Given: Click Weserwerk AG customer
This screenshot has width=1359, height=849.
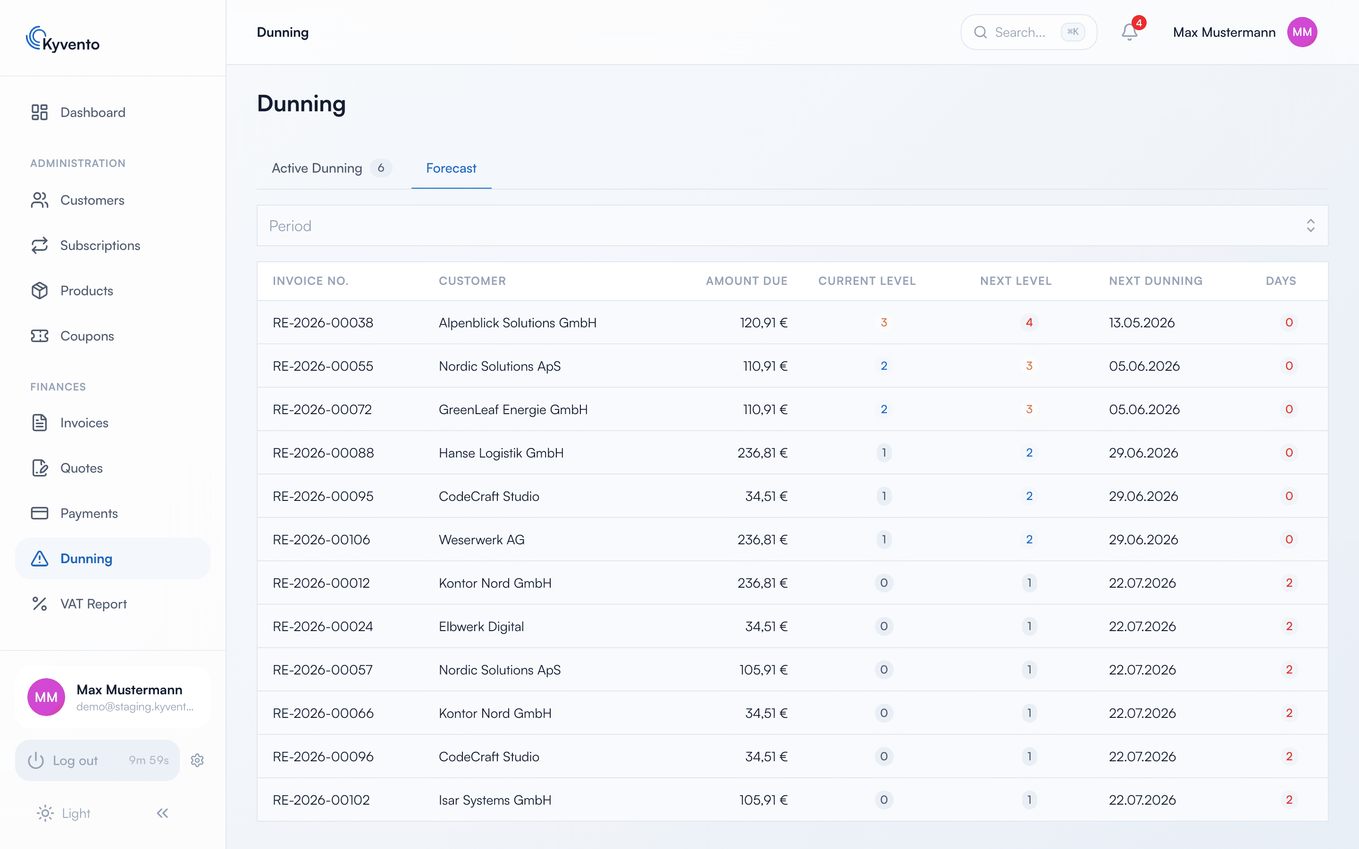Looking at the screenshot, I should tap(482, 540).
